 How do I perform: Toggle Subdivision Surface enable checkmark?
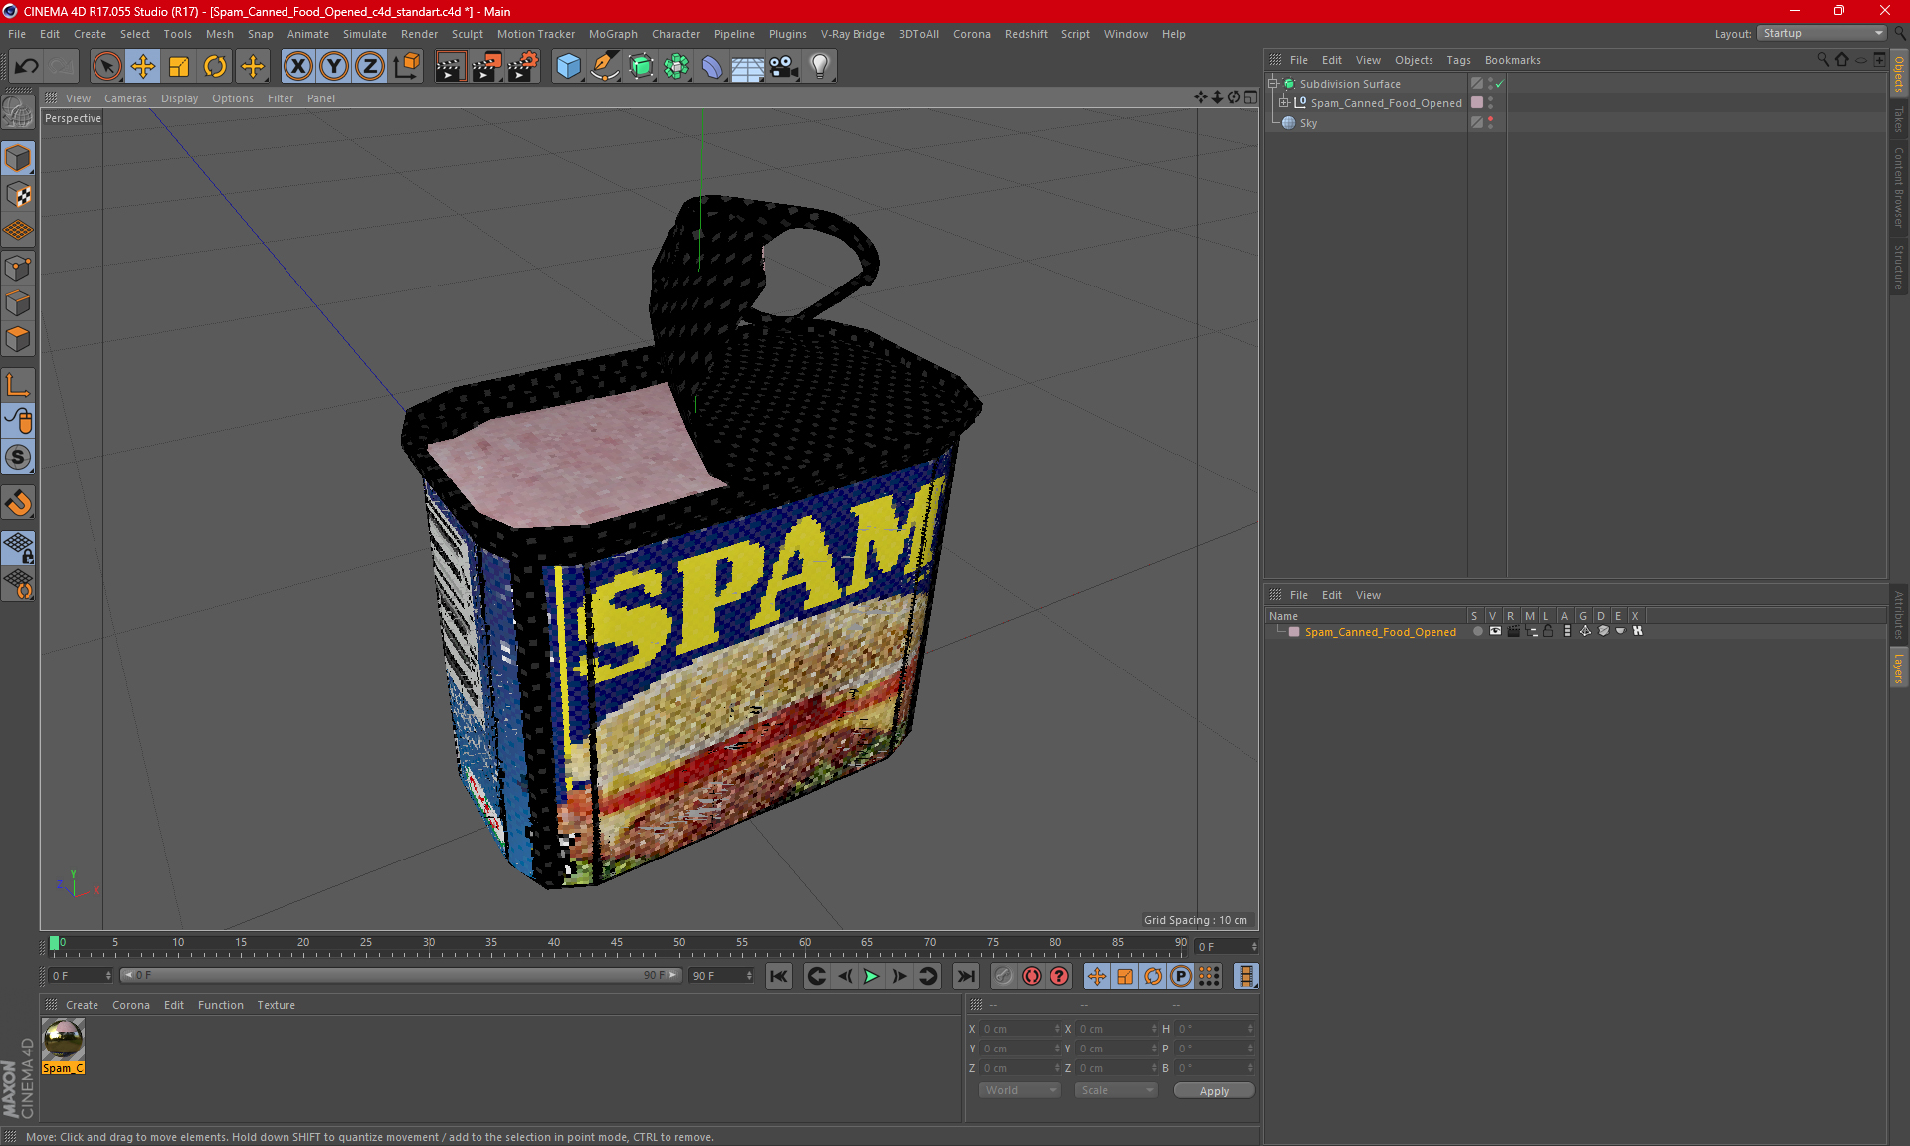tap(1499, 84)
